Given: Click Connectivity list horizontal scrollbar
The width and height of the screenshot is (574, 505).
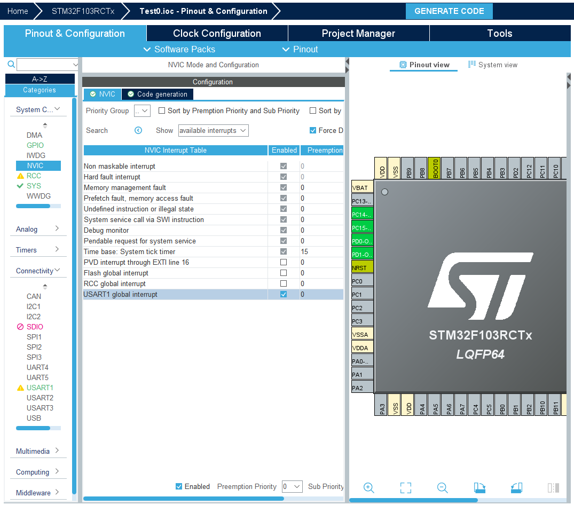Looking at the screenshot, I should 33,428.
